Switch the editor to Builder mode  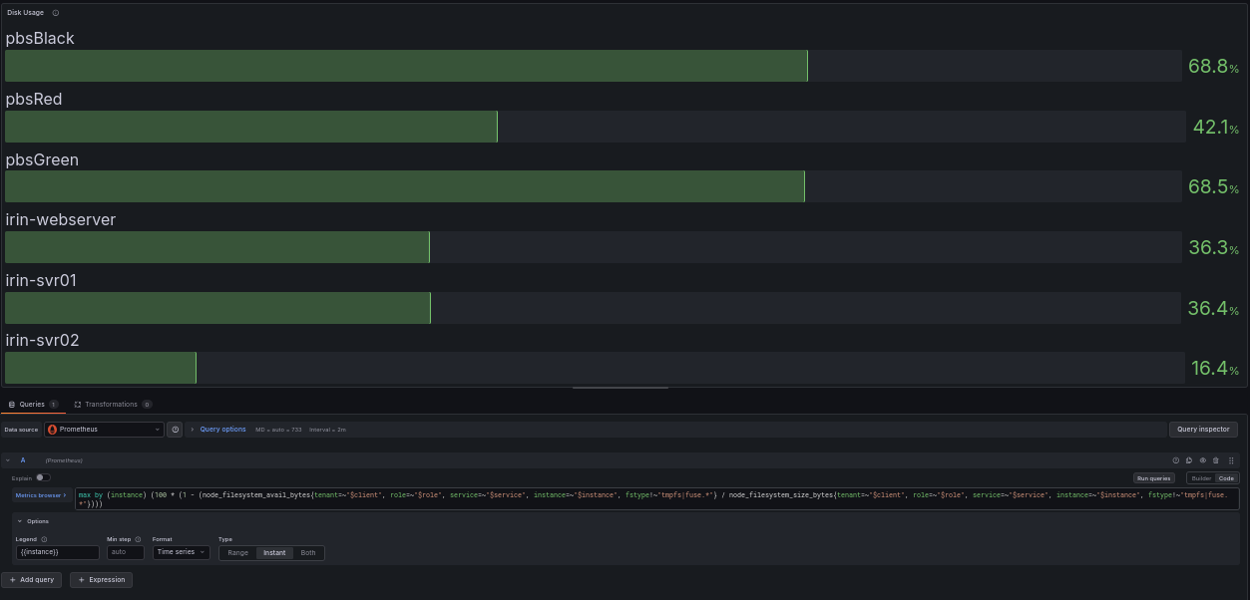pos(1199,478)
